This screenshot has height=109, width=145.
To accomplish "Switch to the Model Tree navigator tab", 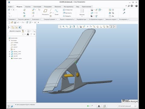I will pos(9,27).
